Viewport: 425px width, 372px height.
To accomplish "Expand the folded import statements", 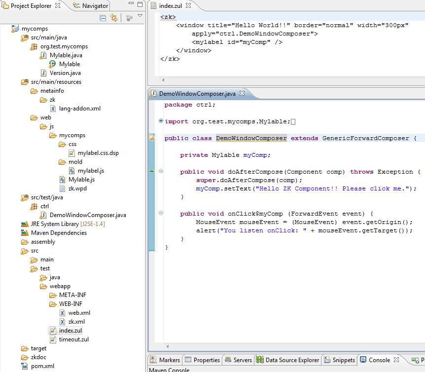I will (x=161, y=121).
